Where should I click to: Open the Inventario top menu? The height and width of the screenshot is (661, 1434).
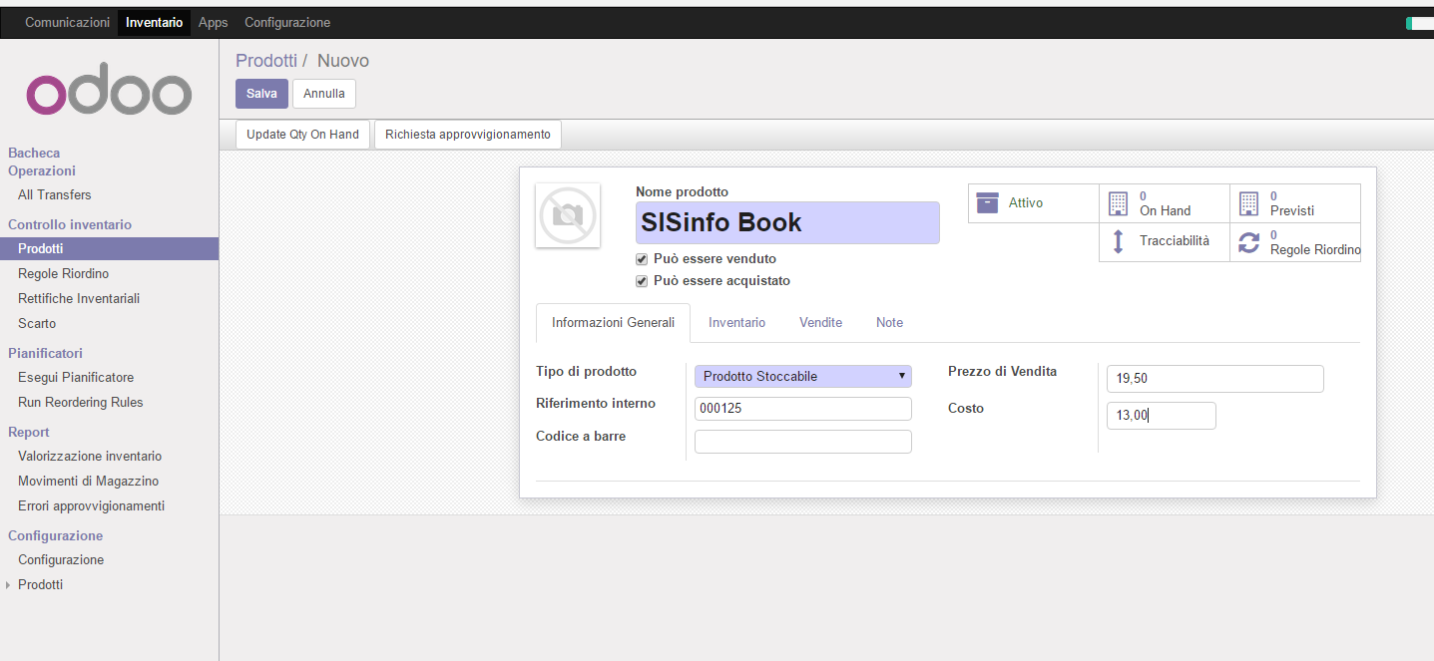[155, 22]
